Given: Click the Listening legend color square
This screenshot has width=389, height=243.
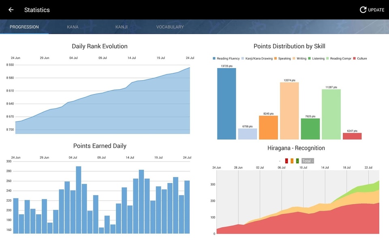Looking at the screenshot, I should [x=309, y=58].
